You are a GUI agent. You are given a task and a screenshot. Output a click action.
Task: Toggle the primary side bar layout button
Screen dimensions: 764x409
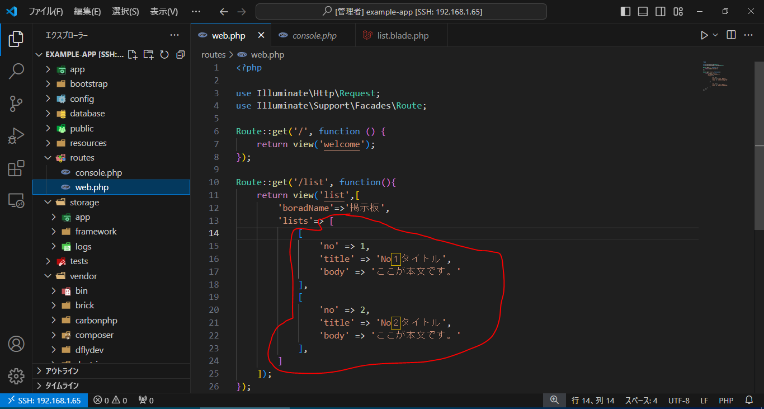[x=626, y=12]
